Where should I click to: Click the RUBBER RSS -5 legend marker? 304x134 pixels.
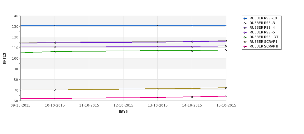(x=245, y=32)
